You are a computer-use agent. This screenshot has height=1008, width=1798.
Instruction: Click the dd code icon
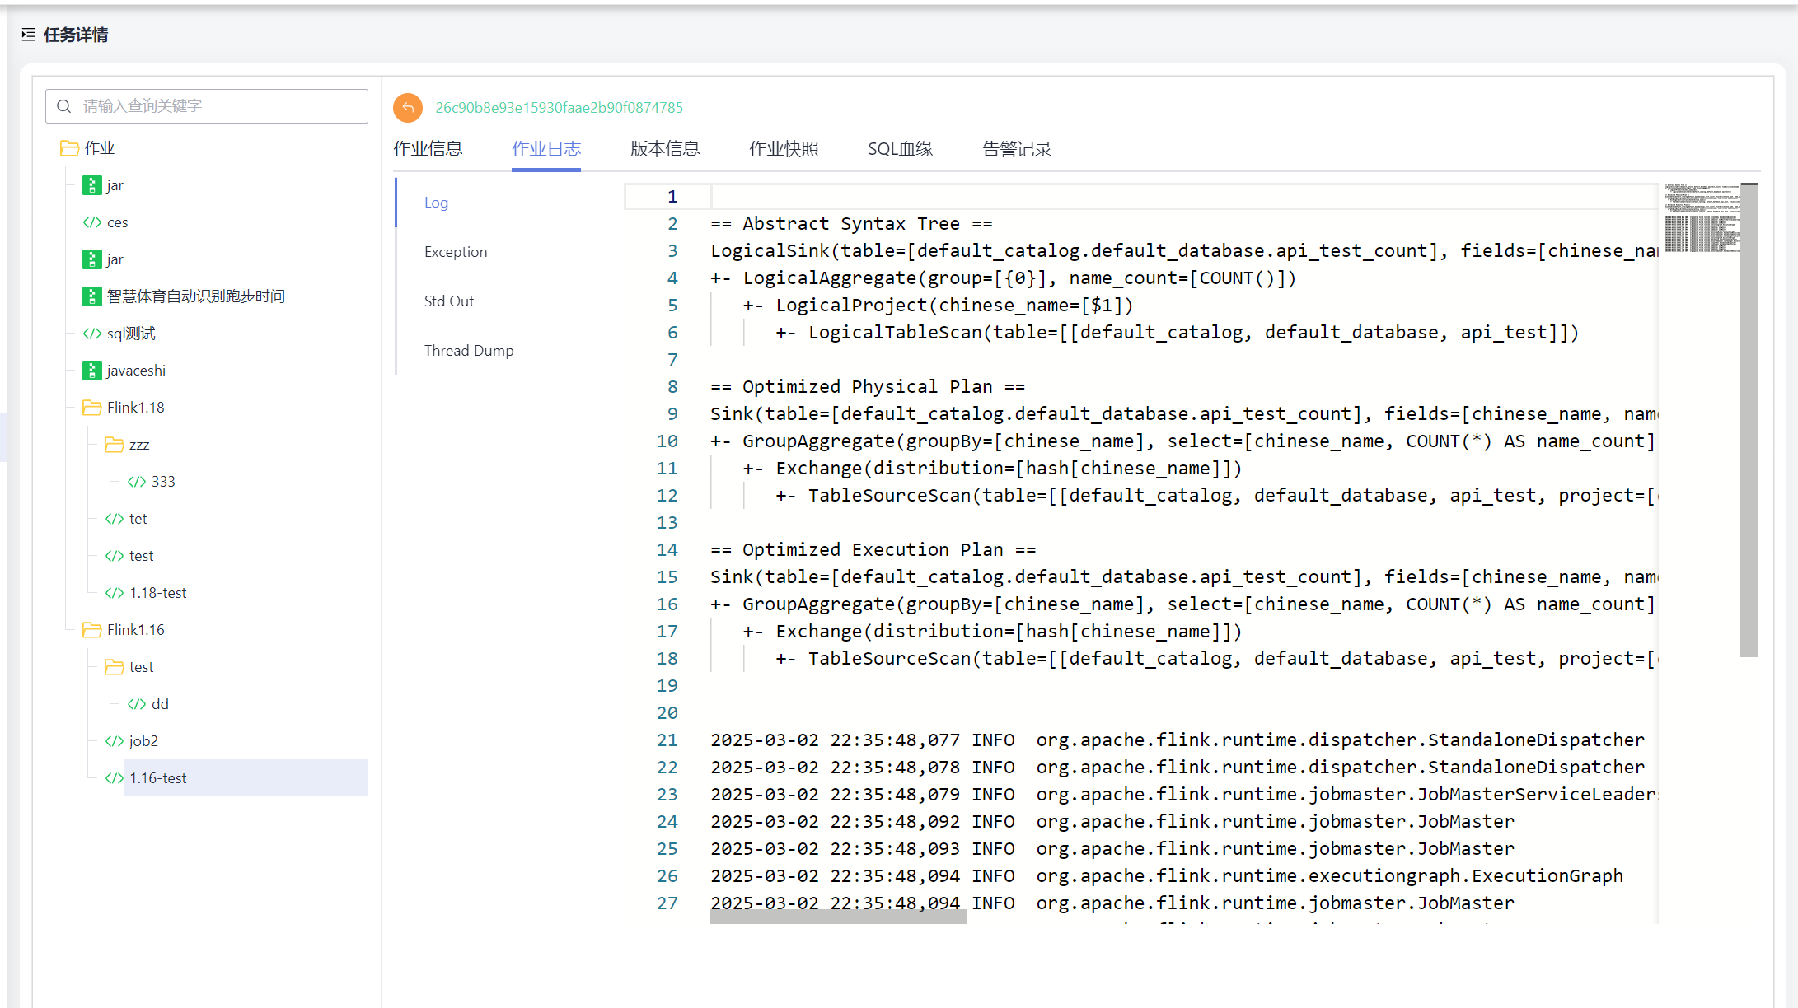click(x=136, y=704)
